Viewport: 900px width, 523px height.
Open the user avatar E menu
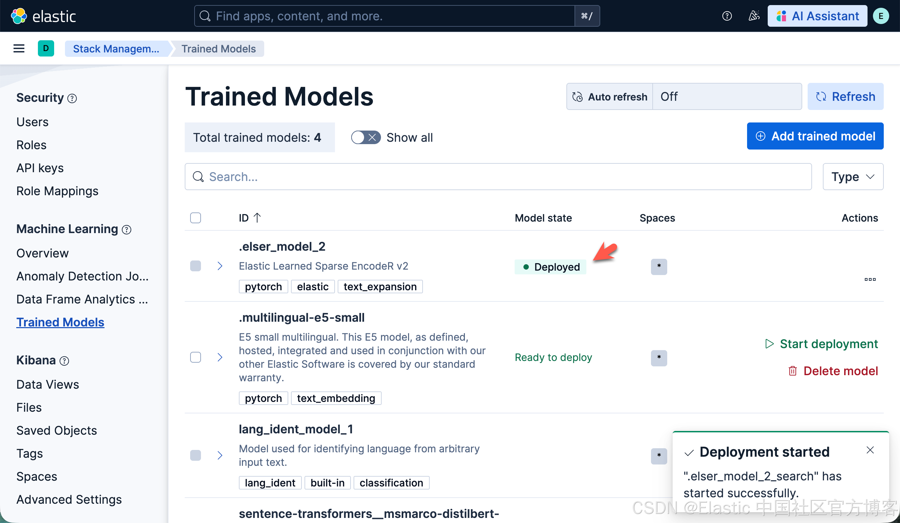880,16
